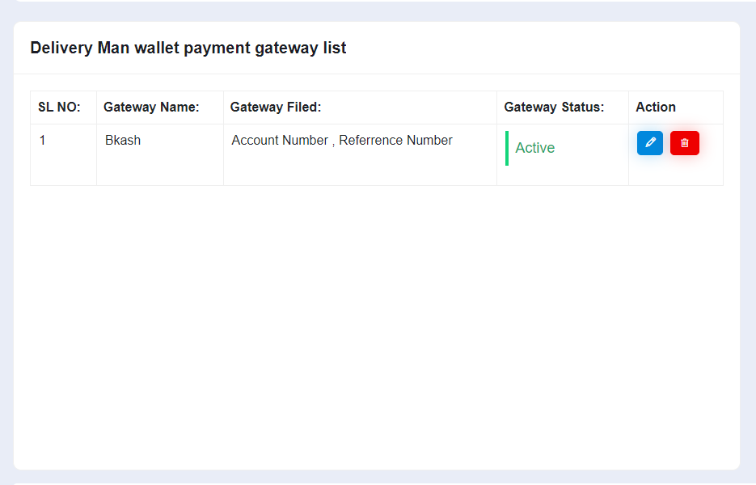The height and width of the screenshot is (485, 756).
Task: Click the Delivery Man wallet payment gateway title
Action: pyautogui.click(x=188, y=48)
